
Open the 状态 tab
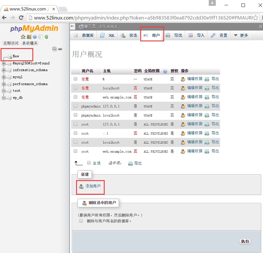click(129, 35)
